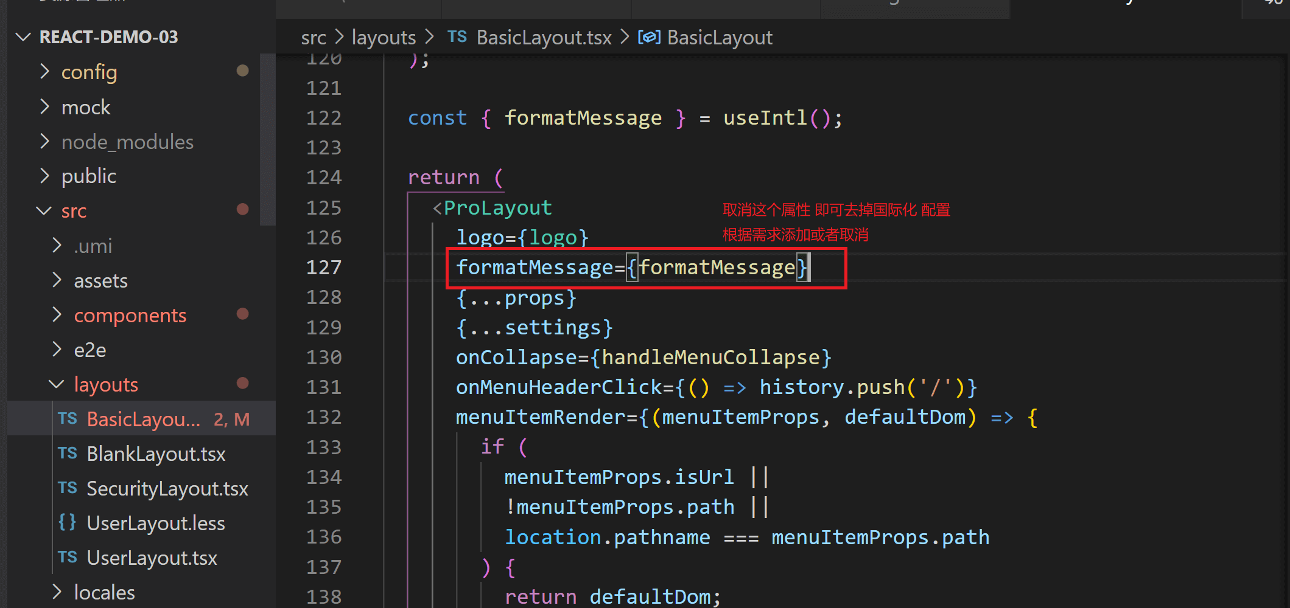Viewport: 1290px width, 608px height.
Task: Click line number 132 in gutter
Action: point(323,417)
